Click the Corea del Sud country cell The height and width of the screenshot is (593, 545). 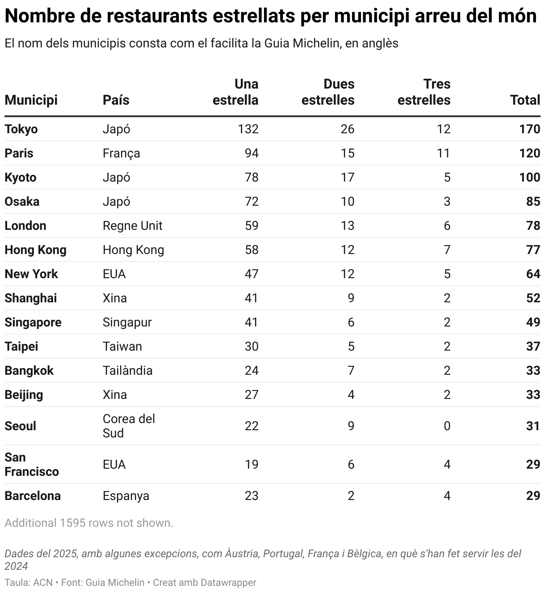tap(129, 426)
